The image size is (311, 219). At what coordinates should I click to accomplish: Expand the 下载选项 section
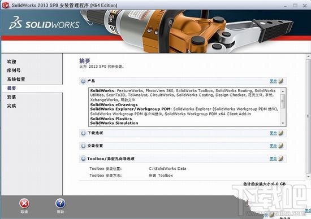83,133
